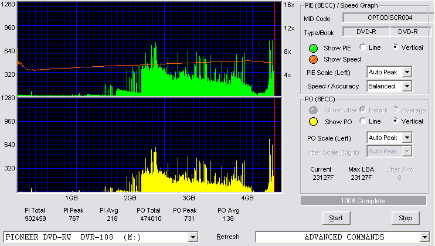The height and width of the screenshot is (246, 435).
Task: Toggle the yellow Show PO indicator
Action: click(313, 122)
